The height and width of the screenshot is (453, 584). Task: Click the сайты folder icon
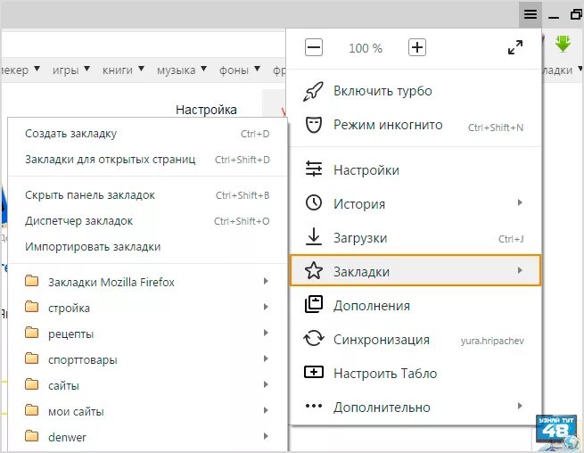[x=32, y=384]
